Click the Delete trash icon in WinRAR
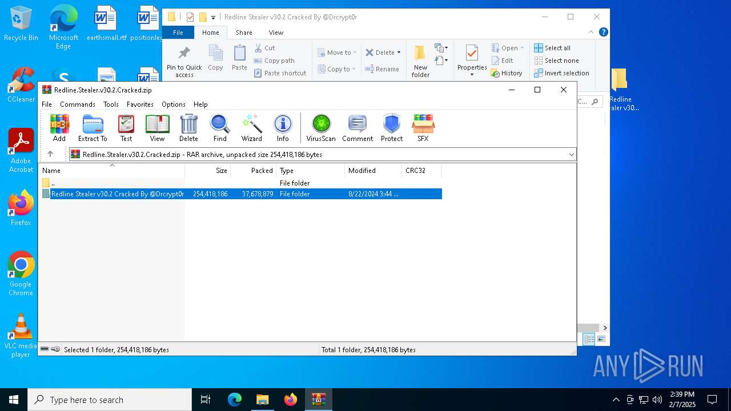Image resolution: width=731 pixels, height=411 pixels. [188, 128]
